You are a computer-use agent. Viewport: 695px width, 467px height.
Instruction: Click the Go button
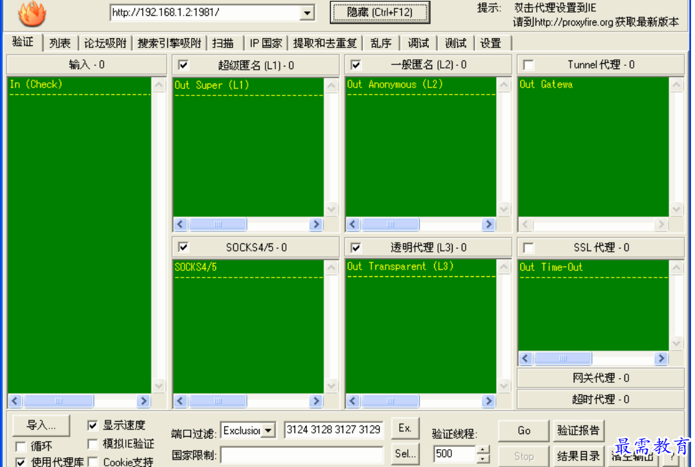[x=524, y=431]
